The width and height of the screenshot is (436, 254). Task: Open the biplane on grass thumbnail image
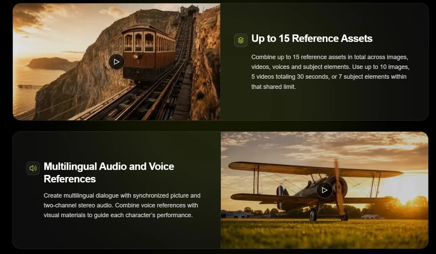325,190
